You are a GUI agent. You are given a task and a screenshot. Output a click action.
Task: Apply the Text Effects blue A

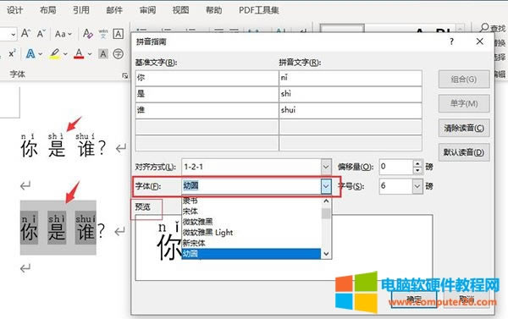tap(30, 53)
